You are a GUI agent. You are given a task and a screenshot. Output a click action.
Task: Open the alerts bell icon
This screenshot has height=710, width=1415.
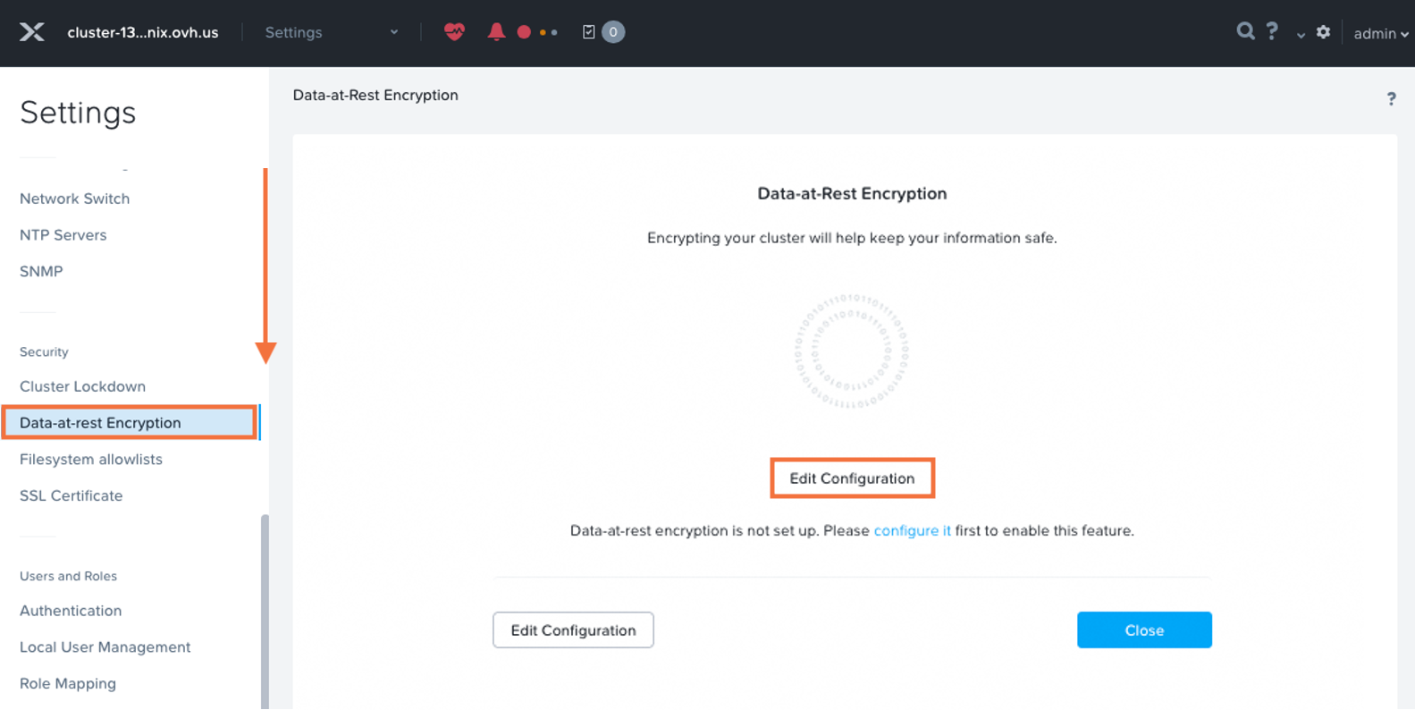pyautogui.click(x=496, y=32)
